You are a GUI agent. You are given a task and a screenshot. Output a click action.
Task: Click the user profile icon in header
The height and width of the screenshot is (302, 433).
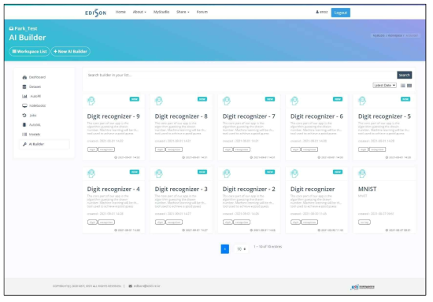[x=317, y=12]
